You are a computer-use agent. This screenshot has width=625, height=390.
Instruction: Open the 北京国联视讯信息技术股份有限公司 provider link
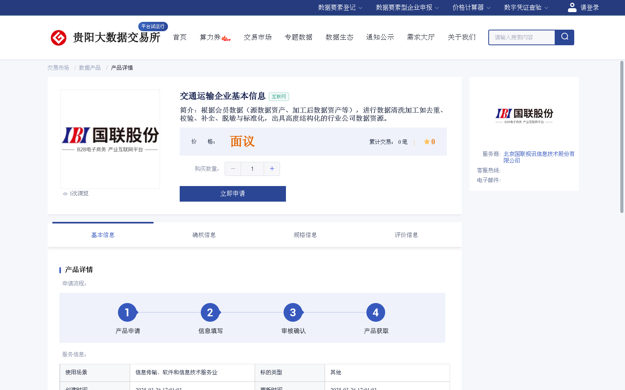pos(539,157)
